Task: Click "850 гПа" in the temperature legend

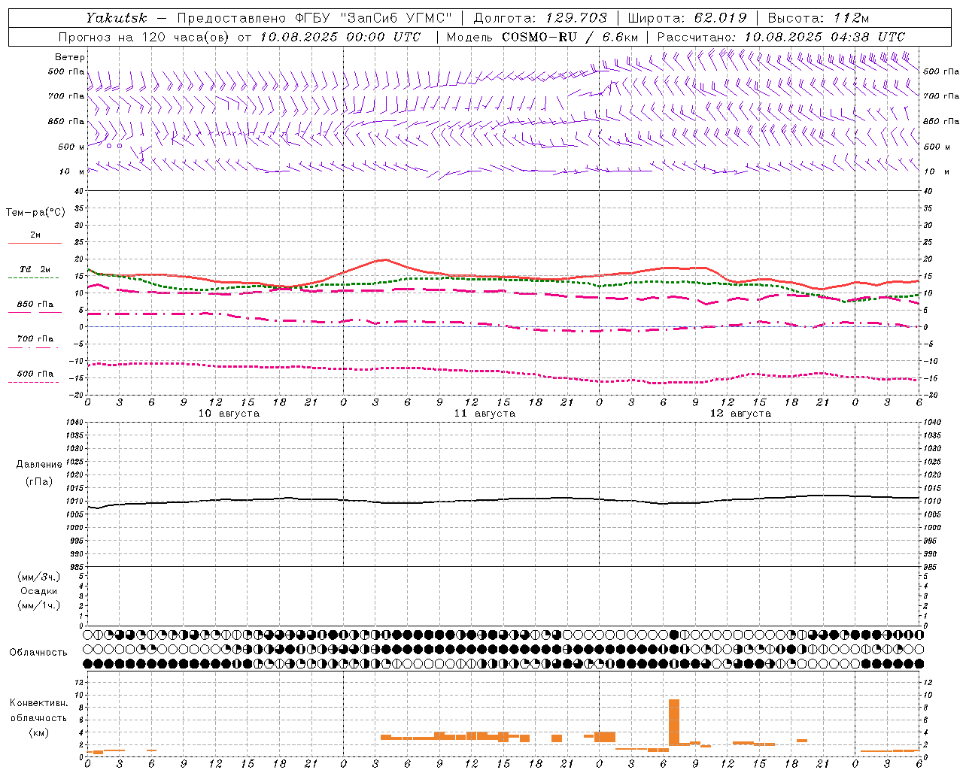Action: (x=35, y=305)
